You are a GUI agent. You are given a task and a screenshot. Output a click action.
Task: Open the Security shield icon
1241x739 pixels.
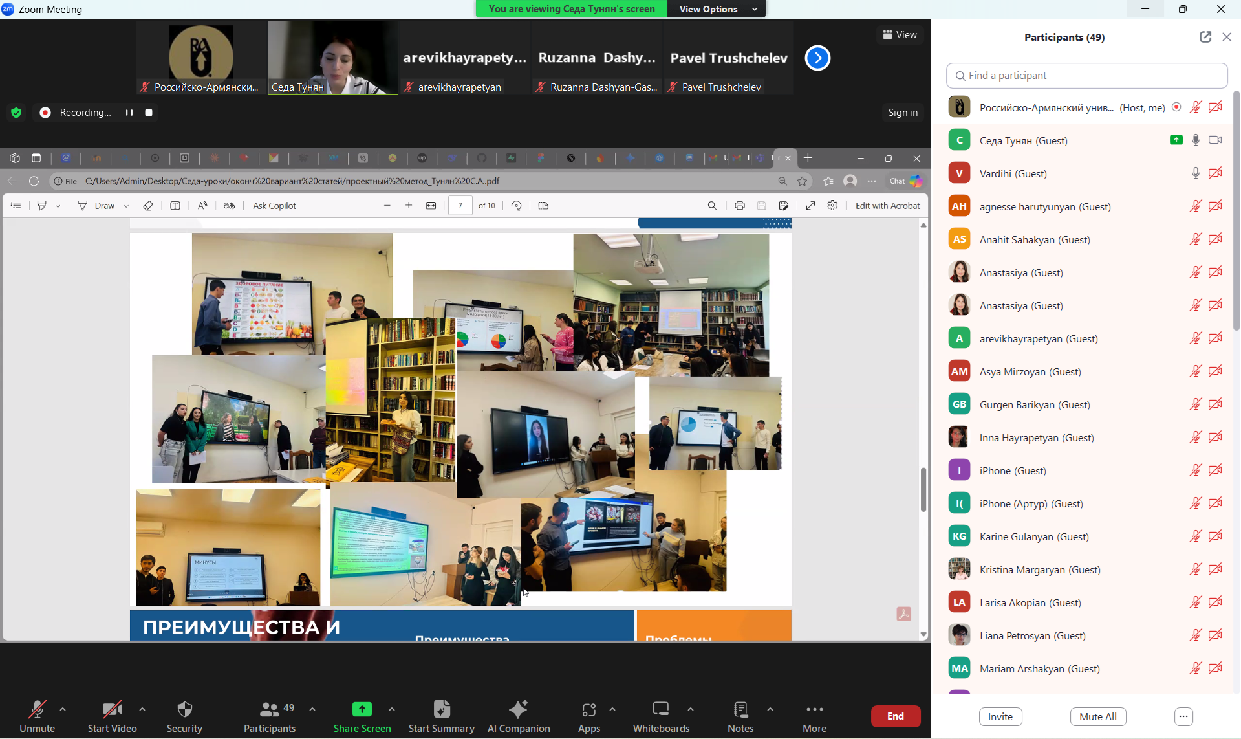pyautogui.click(x=184, y=711)
